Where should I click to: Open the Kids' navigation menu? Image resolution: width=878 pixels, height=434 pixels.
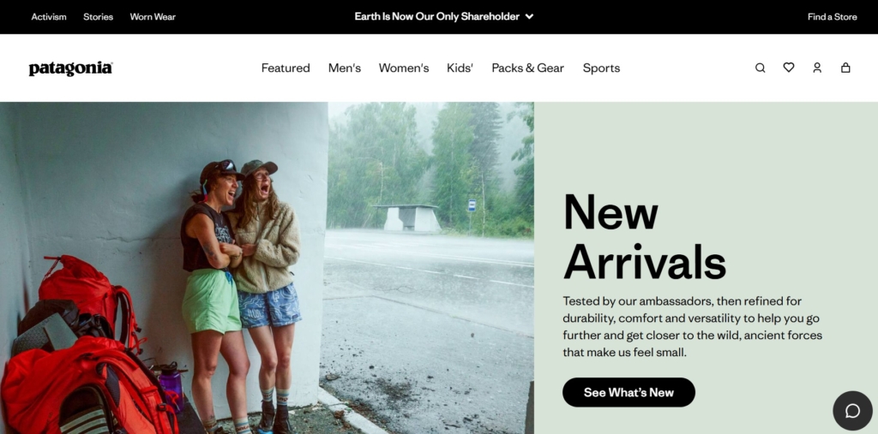coord(460,68)
